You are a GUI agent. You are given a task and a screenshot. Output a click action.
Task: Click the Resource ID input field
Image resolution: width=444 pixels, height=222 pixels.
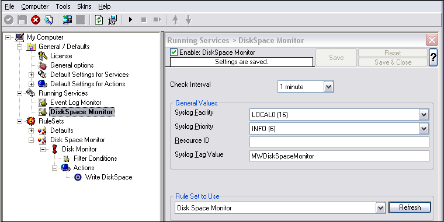(x=339, y=142)
